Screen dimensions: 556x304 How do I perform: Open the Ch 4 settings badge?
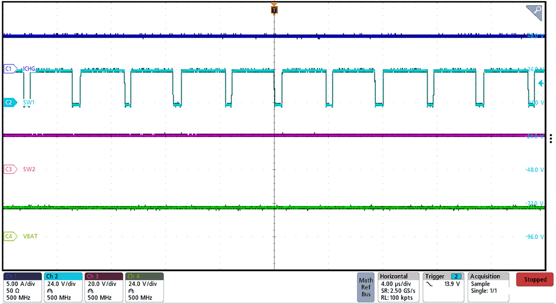click(144, 287)
